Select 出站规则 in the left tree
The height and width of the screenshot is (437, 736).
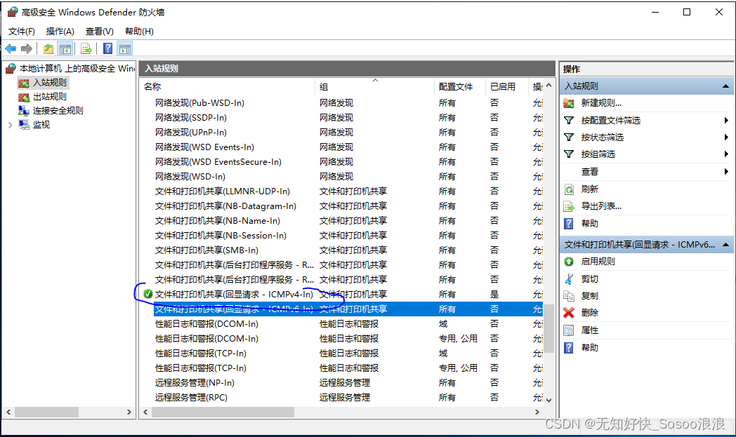41,96
